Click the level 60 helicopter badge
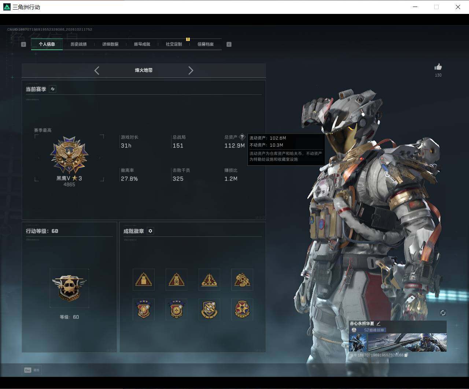The height and width of the screenshot is (389, 469). (69, 288)
